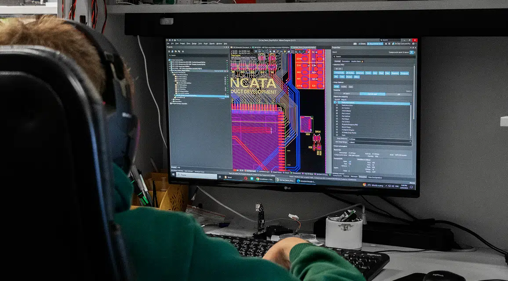The height and width of the screenshot is (281, 508).
Task: Select the Place Line tool in active bar
Action: pos(304,52)
